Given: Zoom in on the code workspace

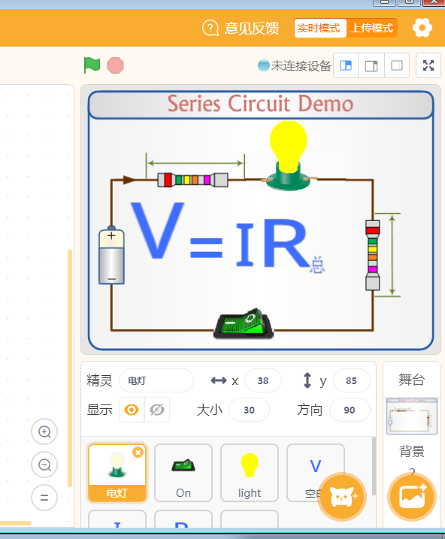Looking at the screenshot, I should 44,432.
